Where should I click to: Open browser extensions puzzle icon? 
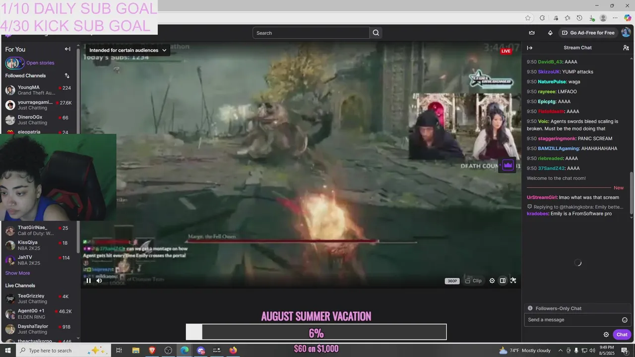click(x=542, y=18)
